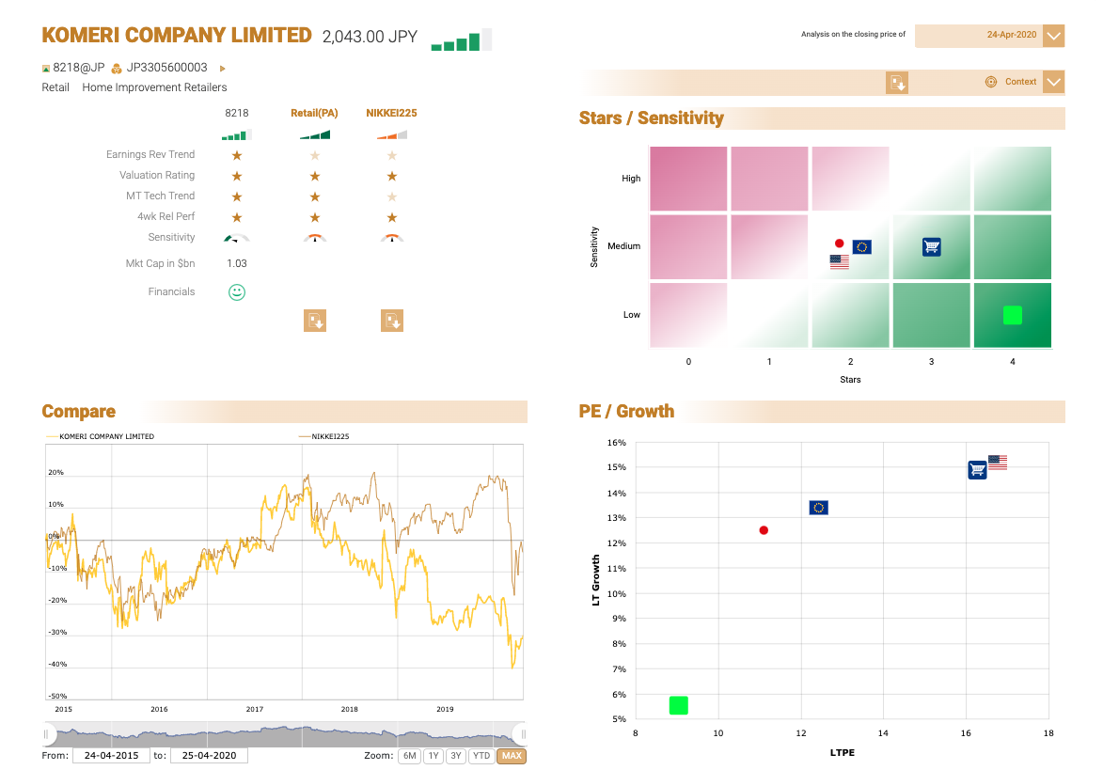1119x770 pixels.
Task: Click the trend bars icon under 8218
Action: pos(237,134)
